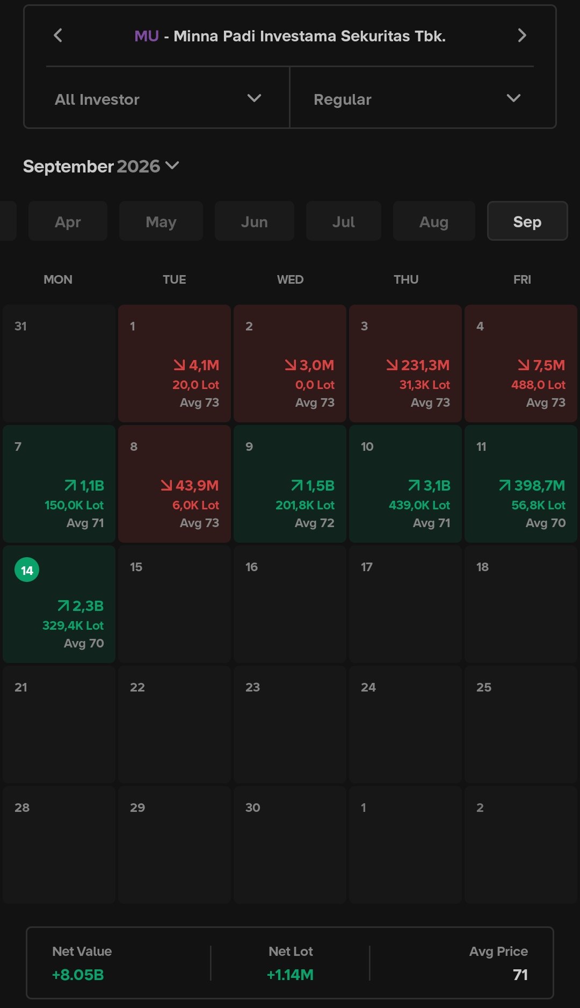Click the selected Sep month tab
The height and width of the screenshot is (1008, 580).
(x=527, y=221)
